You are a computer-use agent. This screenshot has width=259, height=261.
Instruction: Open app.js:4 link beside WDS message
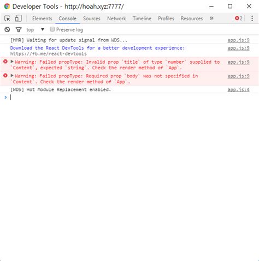click(238, 89)
